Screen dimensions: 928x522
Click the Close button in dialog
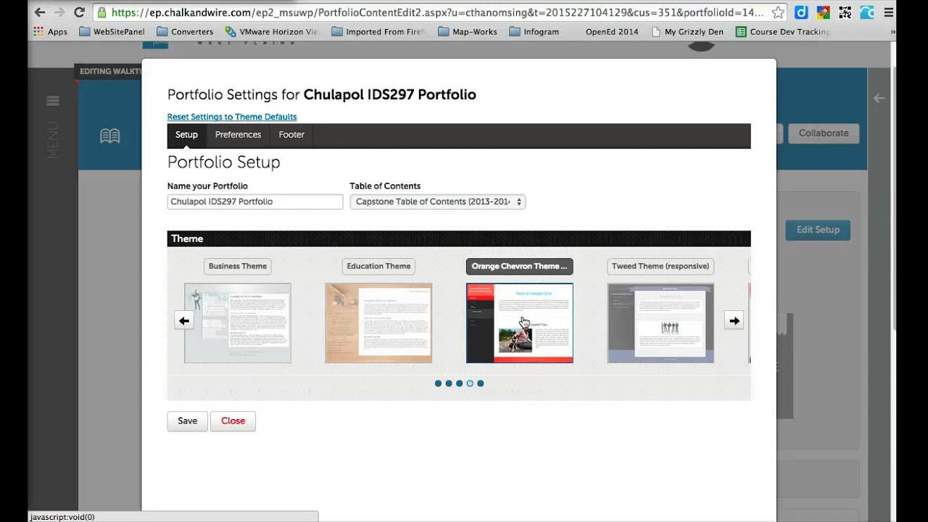(x=233, y=421)
